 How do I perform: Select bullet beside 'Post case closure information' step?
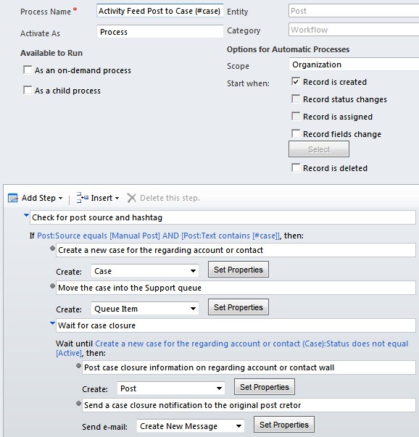78,366
